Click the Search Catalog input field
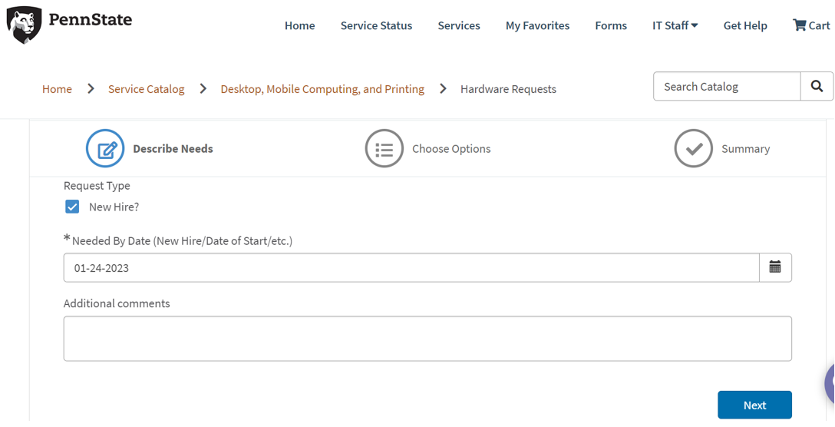The height and width of the screenshot is (427, 835). (726, 87)
